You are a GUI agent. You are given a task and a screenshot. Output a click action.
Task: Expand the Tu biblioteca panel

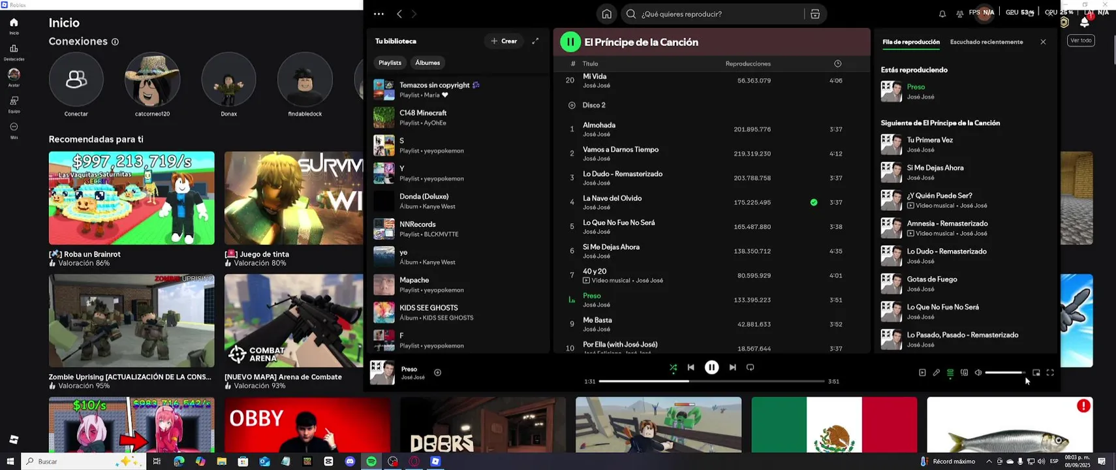535,41
